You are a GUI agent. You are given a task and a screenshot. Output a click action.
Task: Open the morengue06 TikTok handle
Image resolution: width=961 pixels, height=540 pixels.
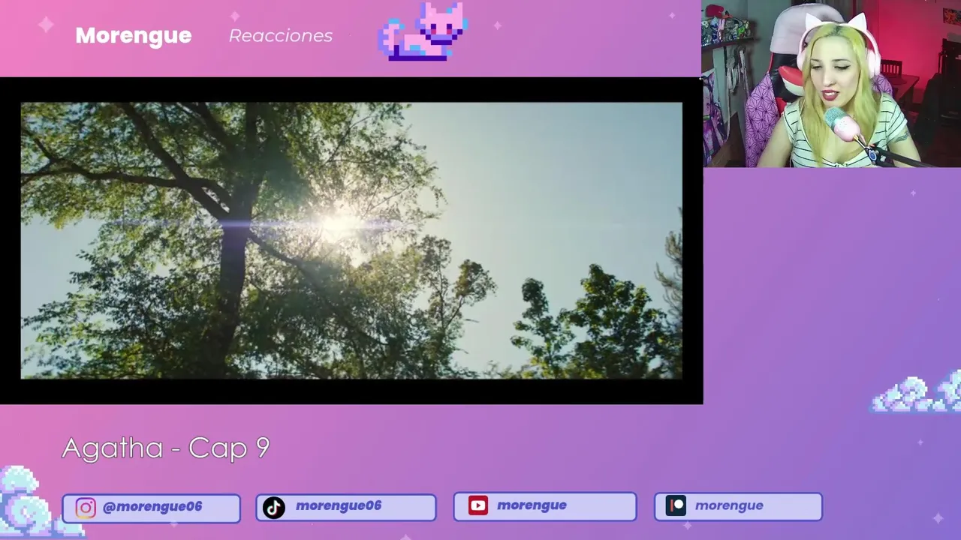point(339,506)
